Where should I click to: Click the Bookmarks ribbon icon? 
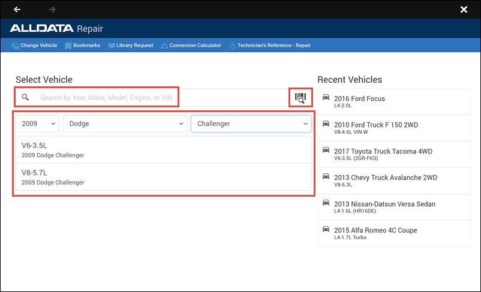point(68,46)
